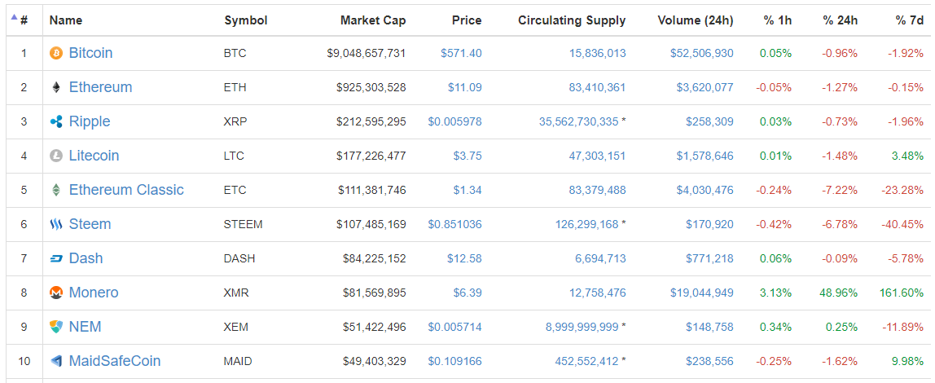The width and height of the screenshot is (935, 383).
Task: Click Bitcoin market cap $9,048,657,731
Action: (x=367, y=53)
